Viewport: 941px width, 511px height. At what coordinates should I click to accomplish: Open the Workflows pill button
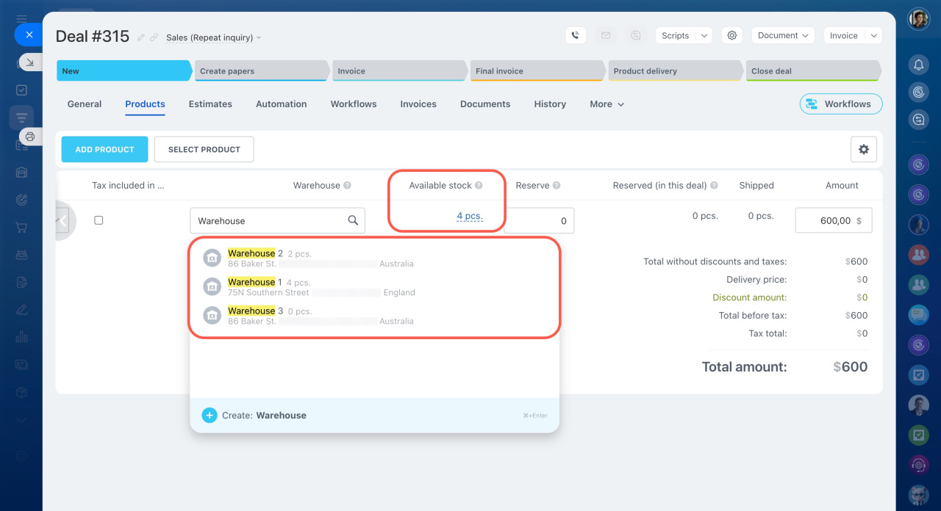(841, 104)
